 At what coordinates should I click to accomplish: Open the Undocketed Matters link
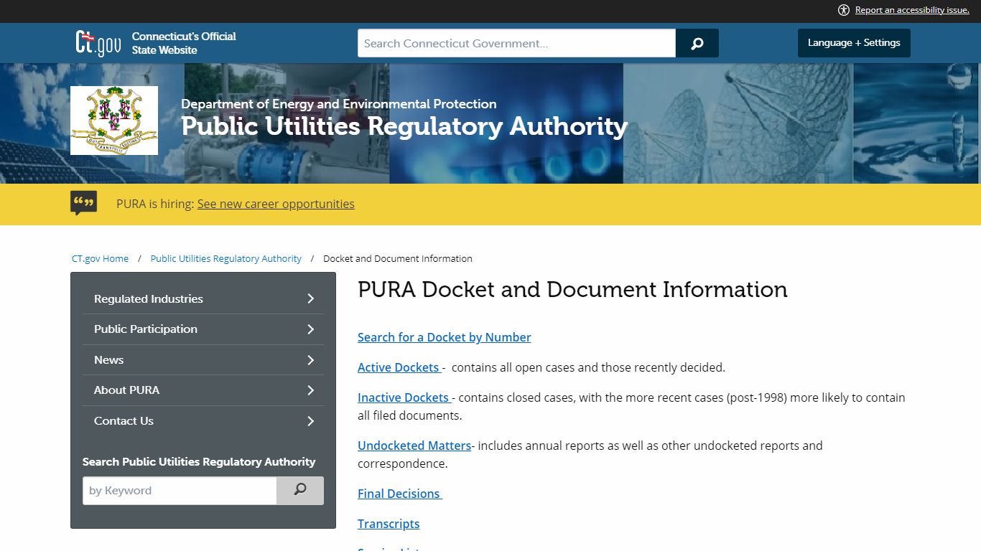(x=414, y=446)
